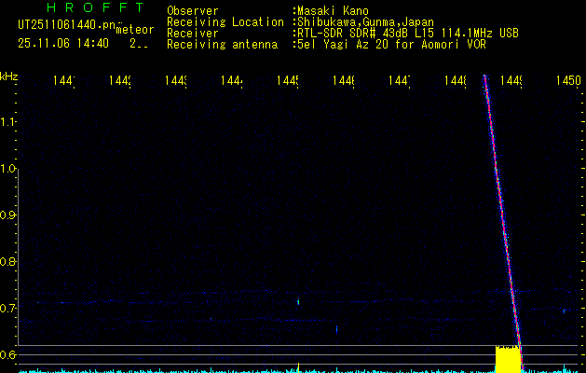
Task: Click the 0.6 kHz frequency tick label
Action: (x=8, y=355)
